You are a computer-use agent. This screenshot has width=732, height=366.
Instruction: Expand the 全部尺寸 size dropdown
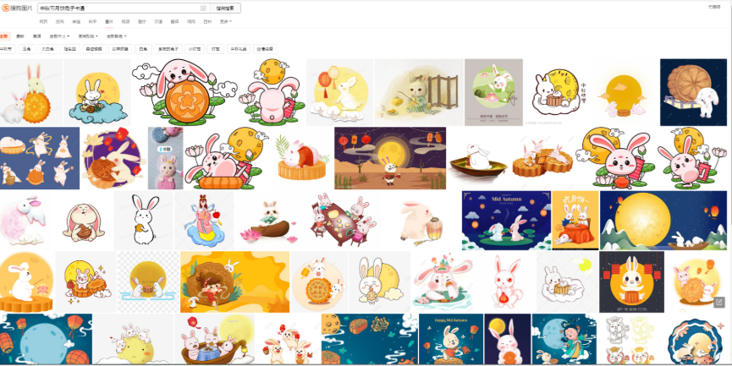(x=60, y=36)
